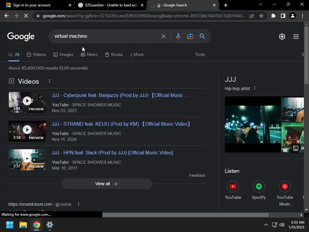Close Sign in to your account tab
The height and width of the screenshot is (232, 309).
tap(70, 5)
